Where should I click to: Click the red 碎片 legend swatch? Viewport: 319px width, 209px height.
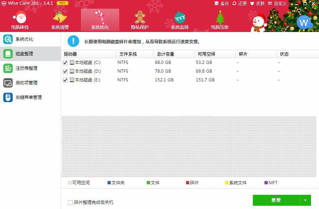[187, 183]
